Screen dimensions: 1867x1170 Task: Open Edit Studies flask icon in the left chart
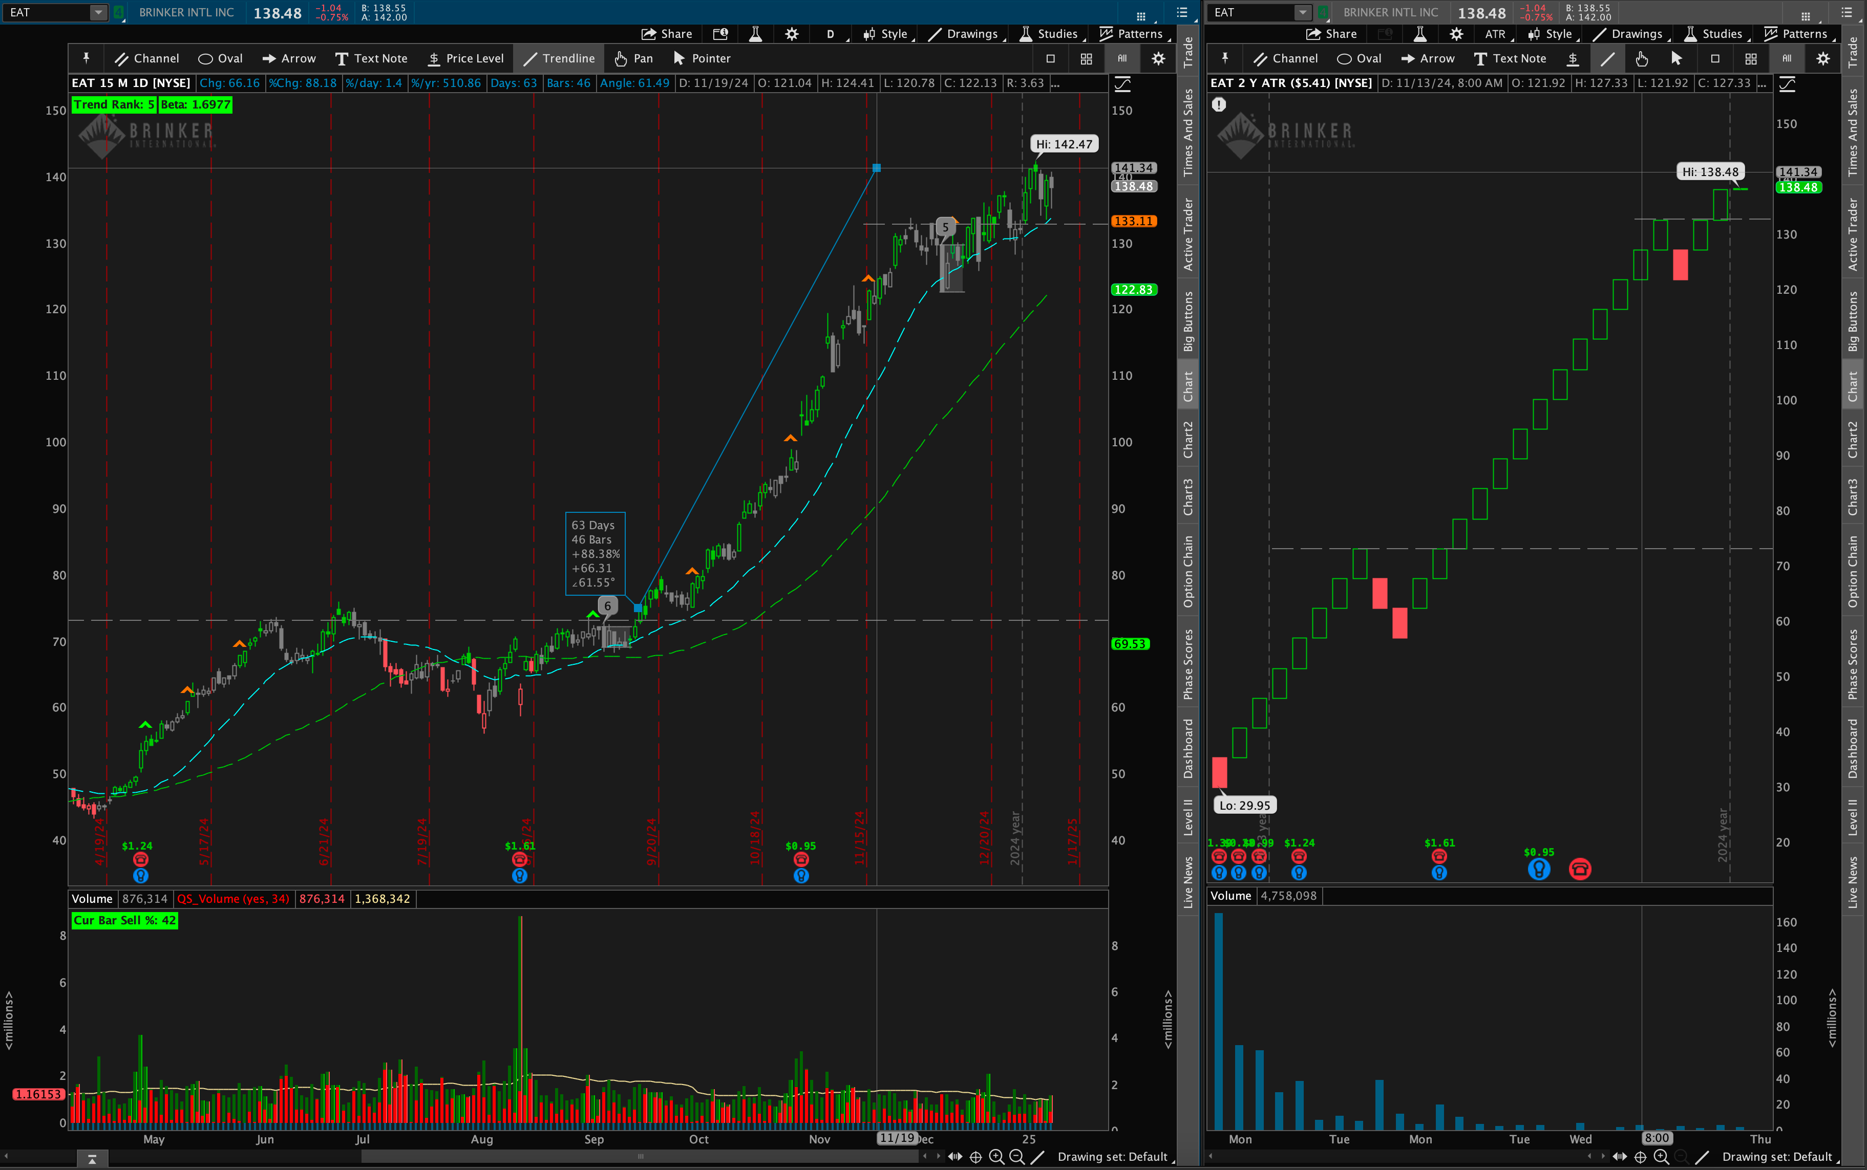click(755, 33)
